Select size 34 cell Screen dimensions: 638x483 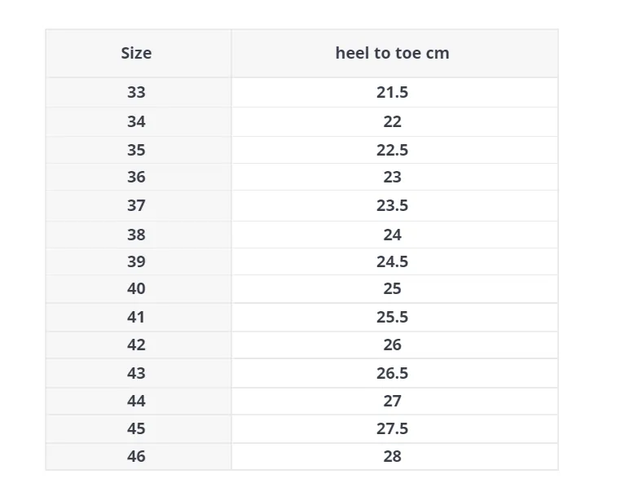click(136, 121)
